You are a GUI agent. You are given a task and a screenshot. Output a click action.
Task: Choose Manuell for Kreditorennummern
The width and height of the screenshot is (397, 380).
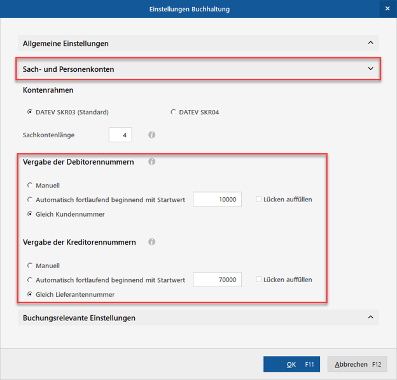(x=30, y=266)
